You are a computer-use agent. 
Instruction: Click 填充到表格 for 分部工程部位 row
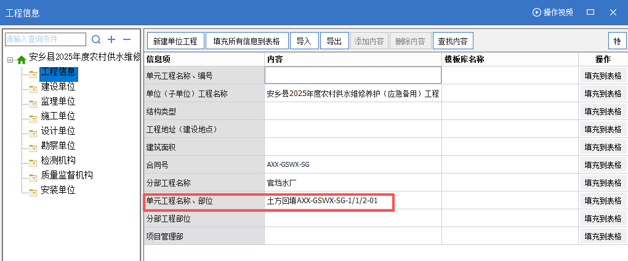[x=603, y=219]
